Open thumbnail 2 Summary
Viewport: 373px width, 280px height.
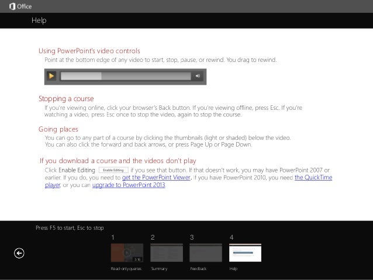[x=167, y=253]
